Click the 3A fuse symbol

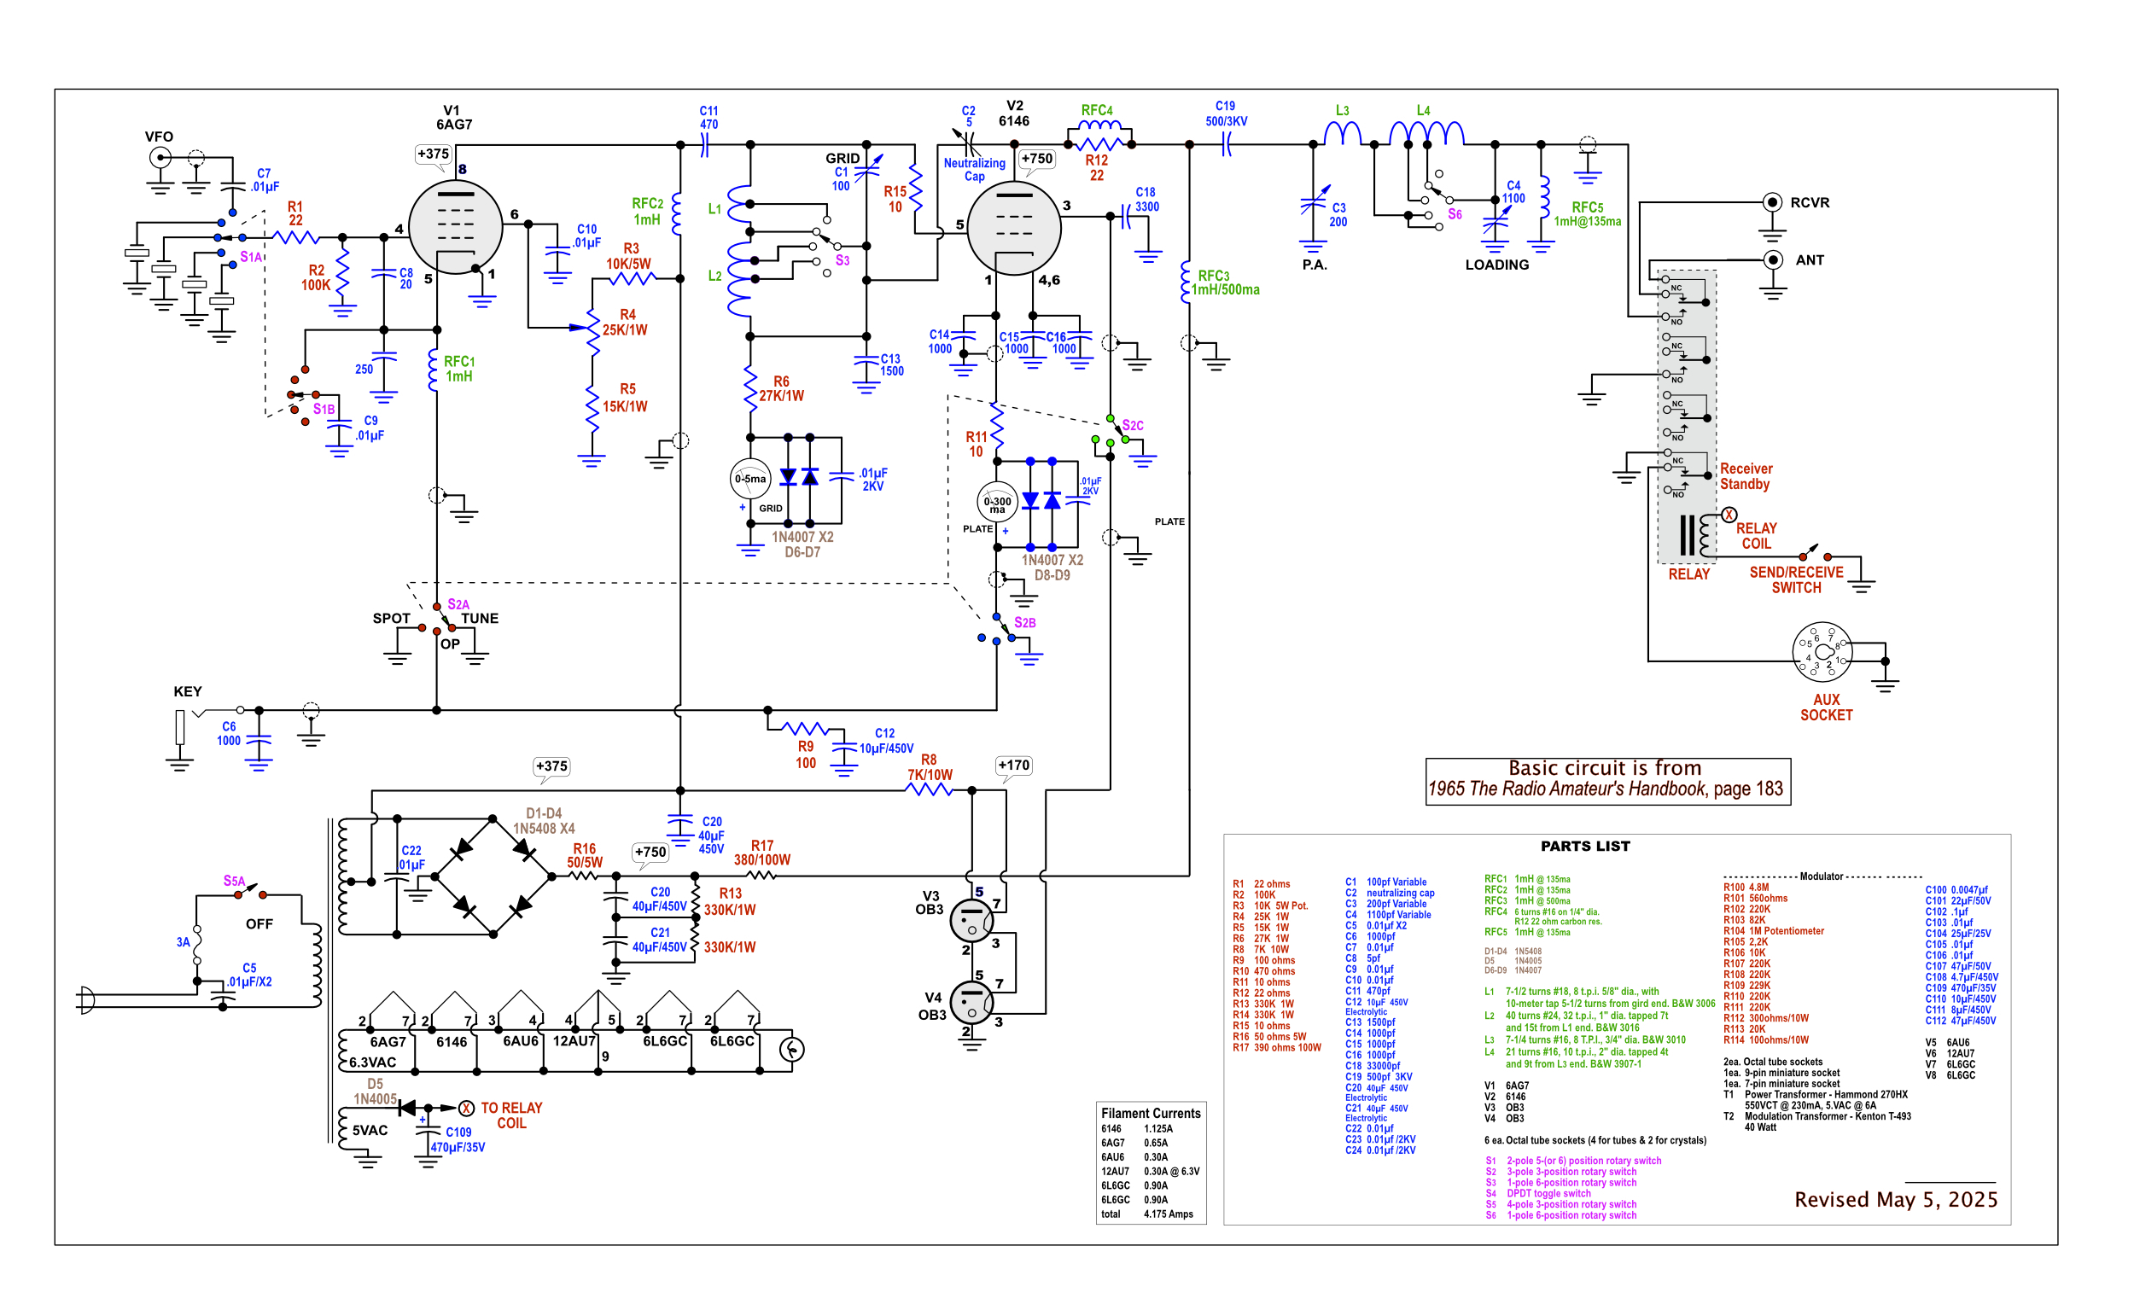click(x=196, y=944)
